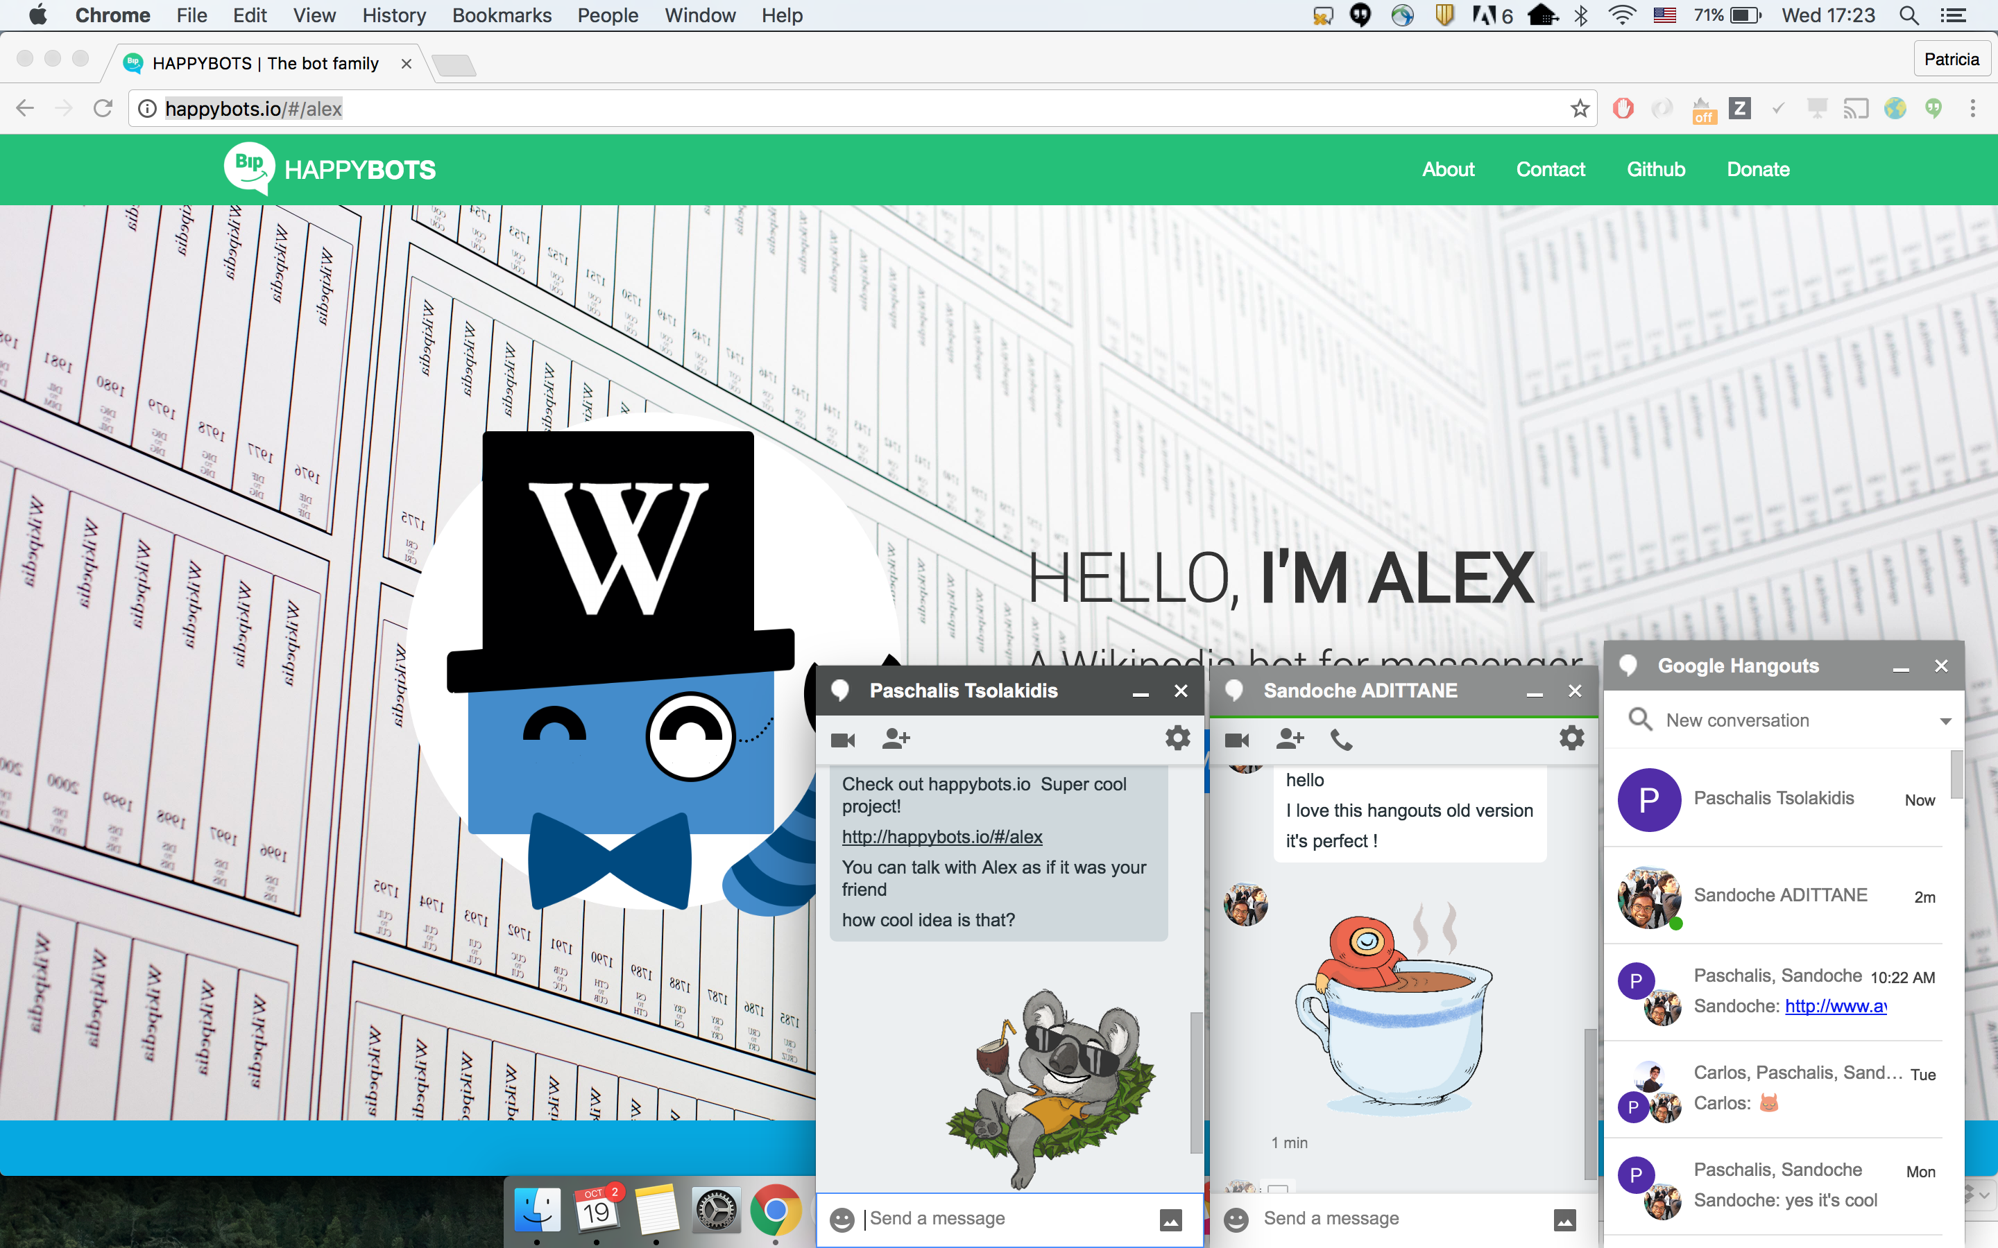Open the HAPPYBOTS logo on the page header
Screen dimensions: 1998x1248
click(x=329, y=169)
